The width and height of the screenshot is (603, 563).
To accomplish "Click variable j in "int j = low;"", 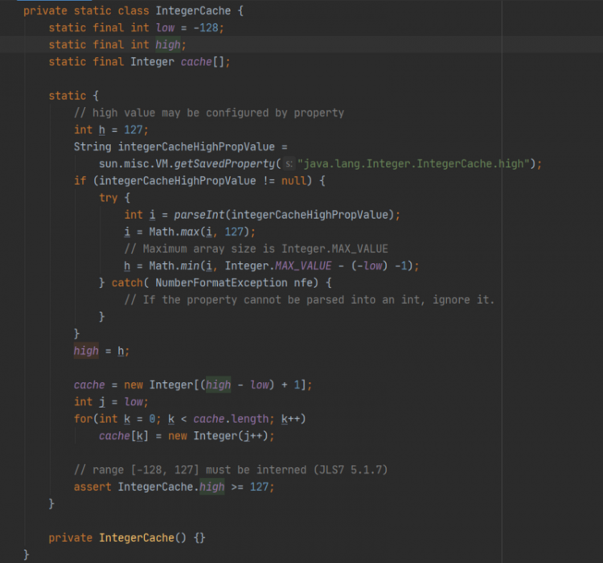I will 102,402.
